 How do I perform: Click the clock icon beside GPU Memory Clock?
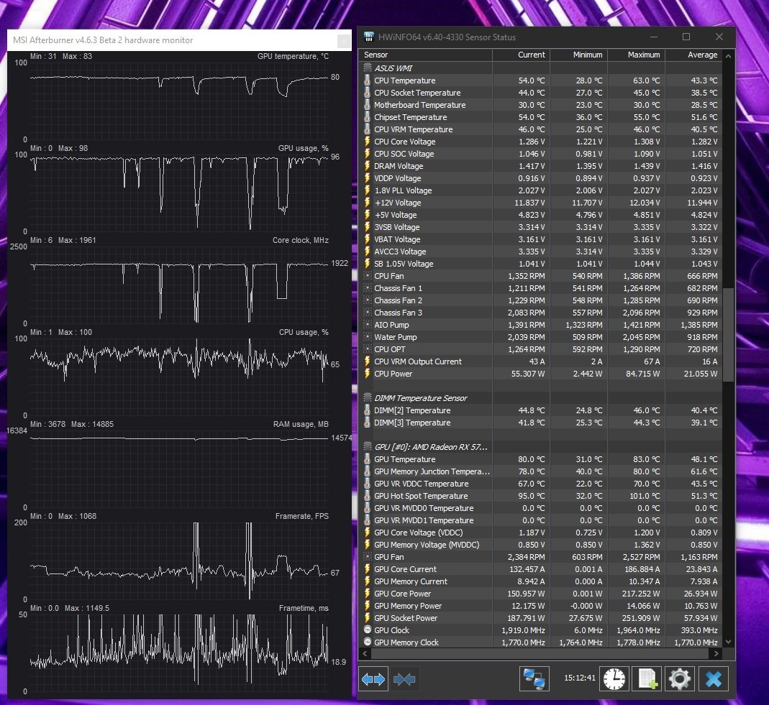point(368,642)
